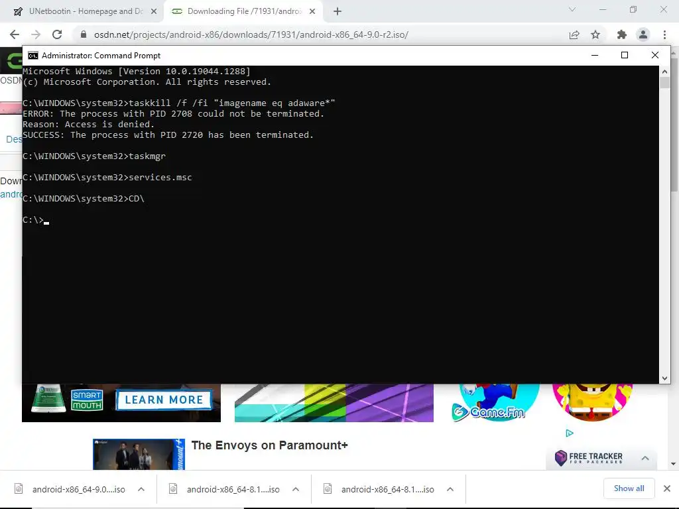Click the colorful geometric banner ad
679x509 pixels.
tap(334, 403)
